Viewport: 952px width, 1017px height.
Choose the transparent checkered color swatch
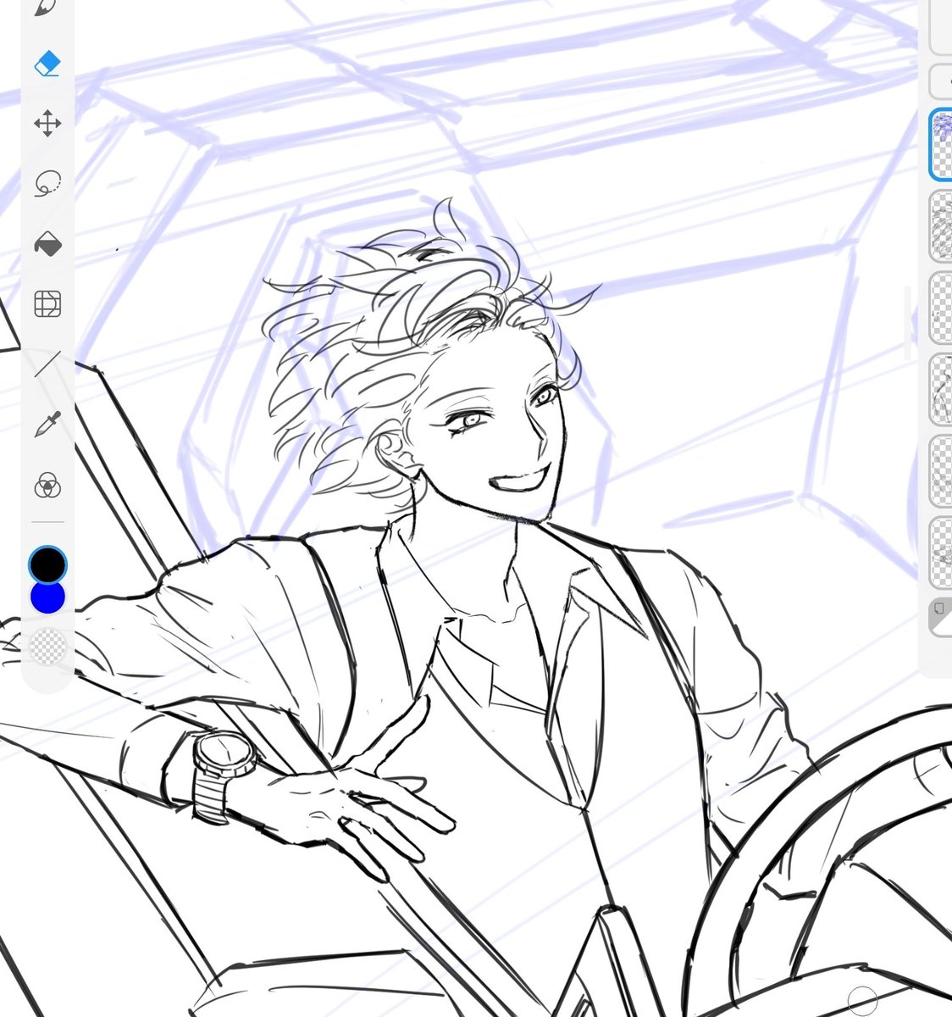point(47,647)
